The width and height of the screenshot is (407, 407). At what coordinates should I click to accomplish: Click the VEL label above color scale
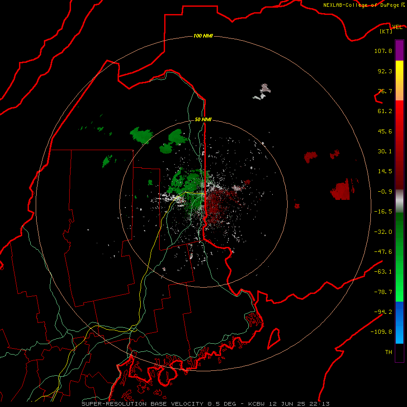pos(397,27)
